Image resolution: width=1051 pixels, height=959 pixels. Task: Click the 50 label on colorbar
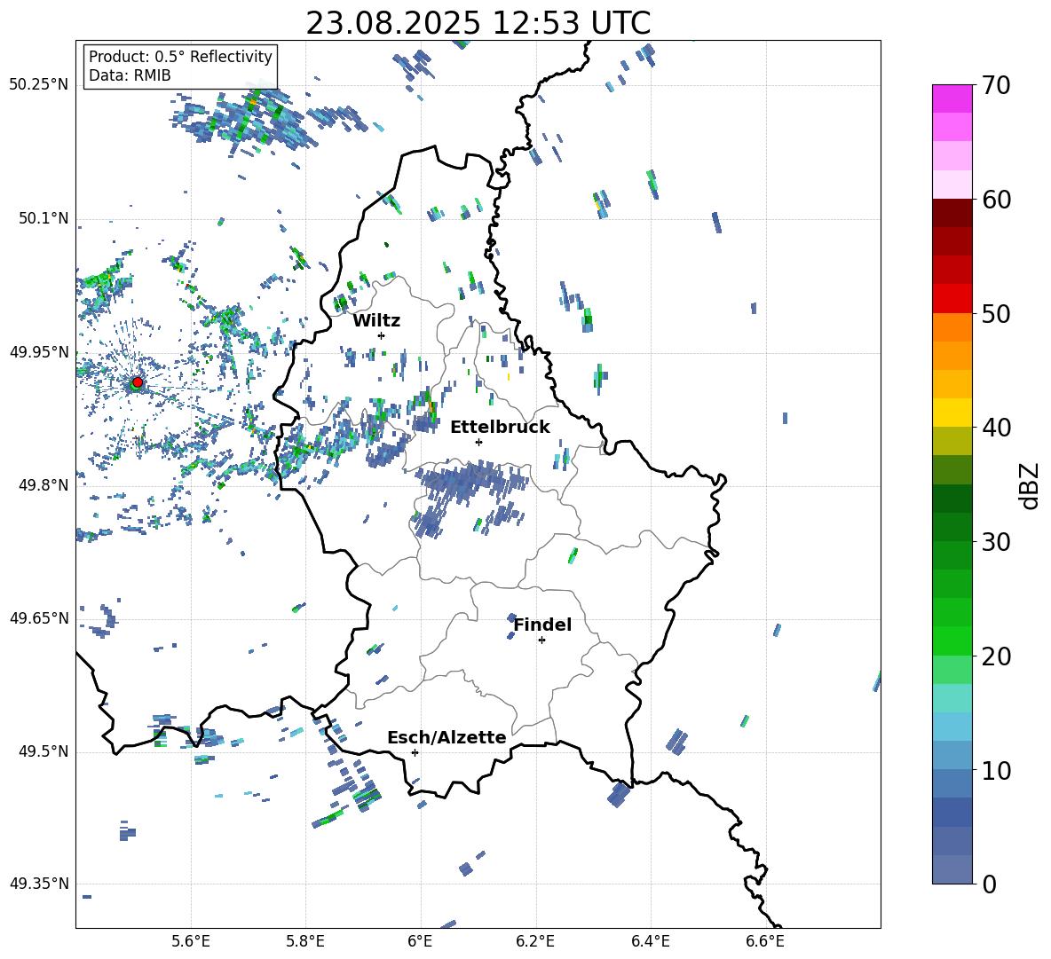(996, 314)
